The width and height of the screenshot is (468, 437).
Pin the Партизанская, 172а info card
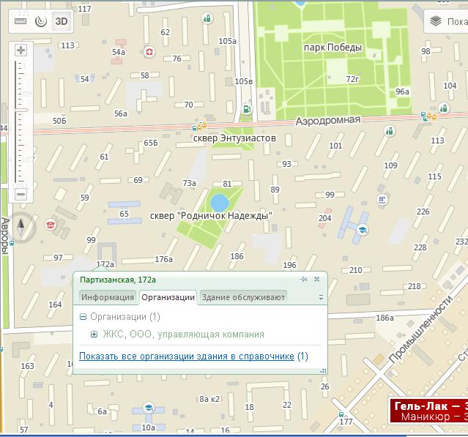click(x=303, y=280)
